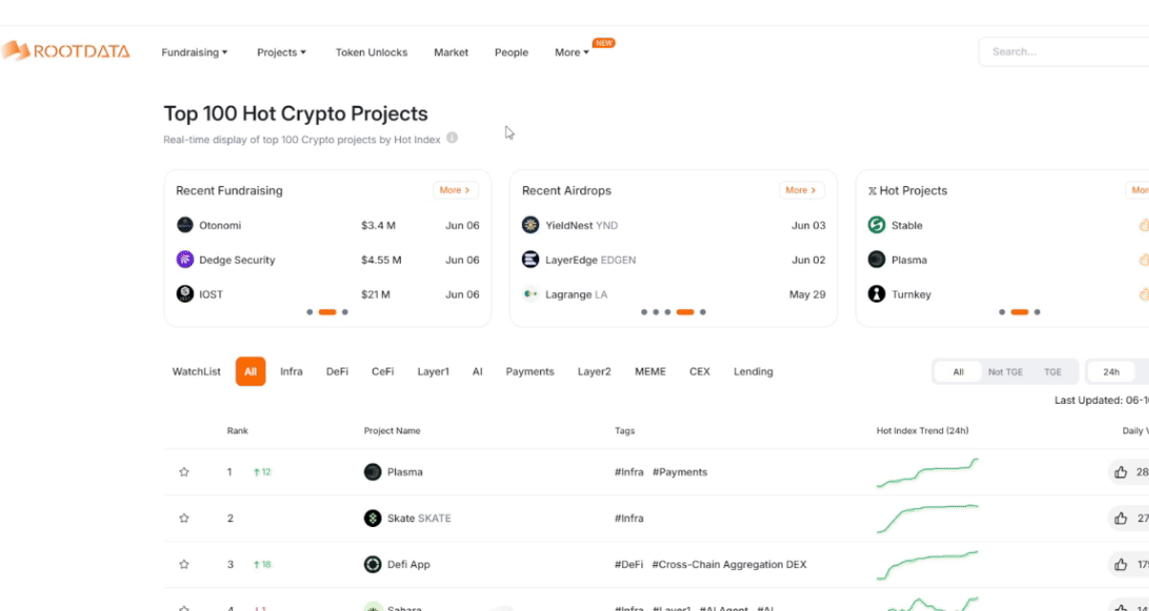The image size is (1149, 611).
Task: Click the thumbs-up icon in the Defi App row
Action: tap(1120, 564)
